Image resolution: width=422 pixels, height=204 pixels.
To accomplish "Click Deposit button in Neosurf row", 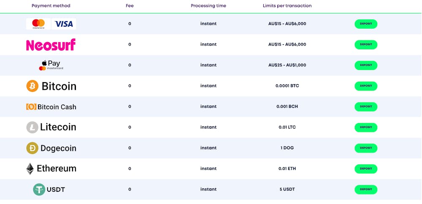I will [x=366, y=45].
